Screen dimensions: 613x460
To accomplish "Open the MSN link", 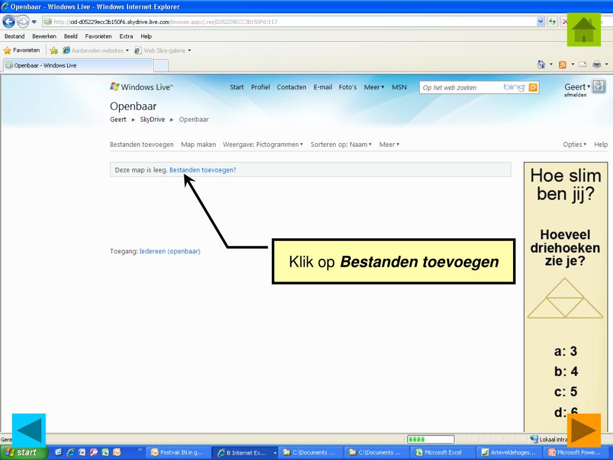I will (399, 87).
